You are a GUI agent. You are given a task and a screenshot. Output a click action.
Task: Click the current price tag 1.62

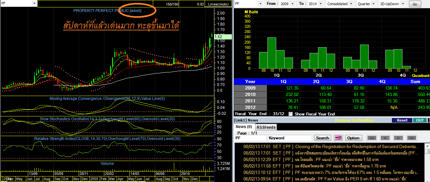pyautogui.click(x=223, y=37)
